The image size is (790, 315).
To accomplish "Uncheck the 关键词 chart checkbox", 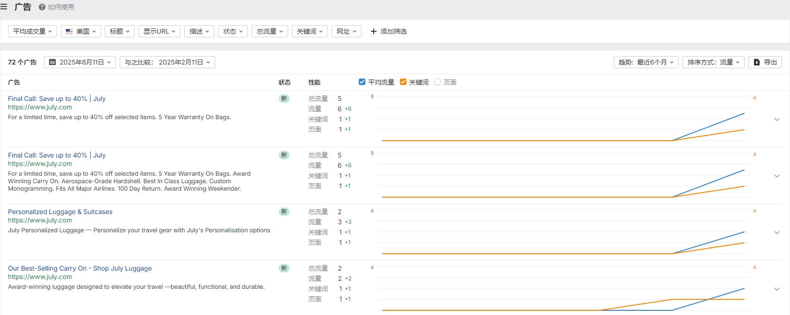I will [403, 82].
